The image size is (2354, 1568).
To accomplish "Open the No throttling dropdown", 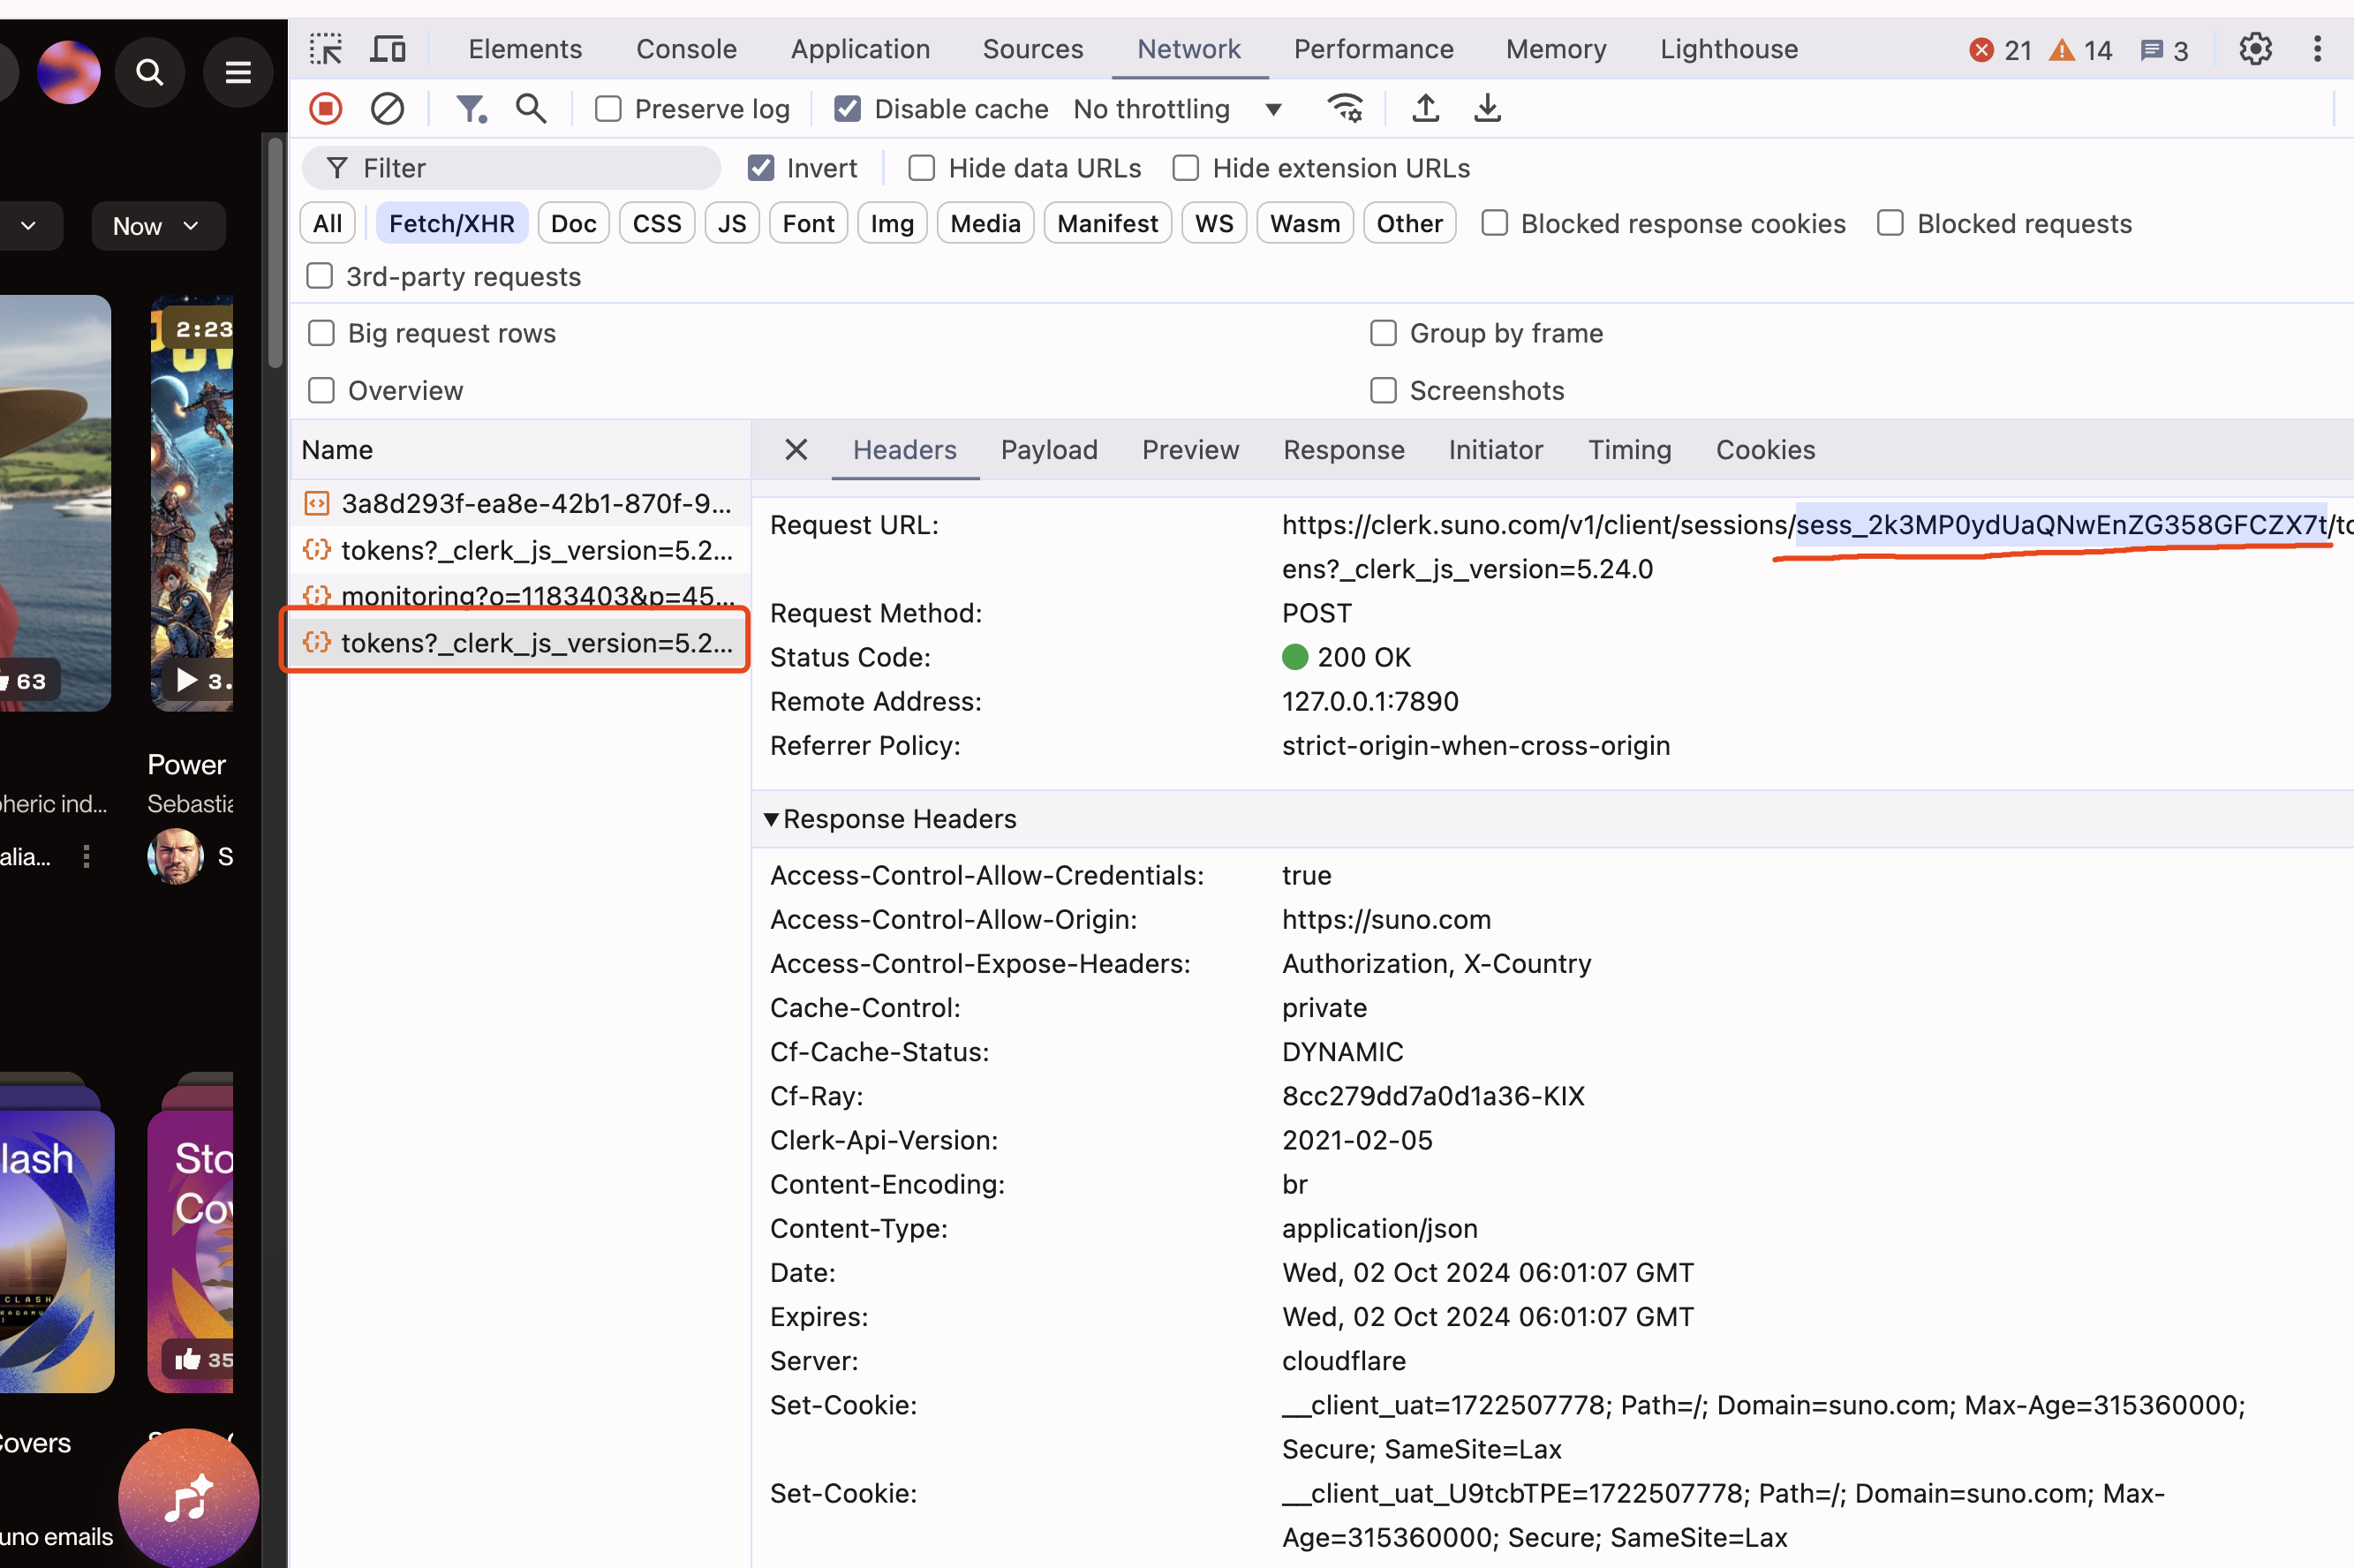I will (1177, 109).
